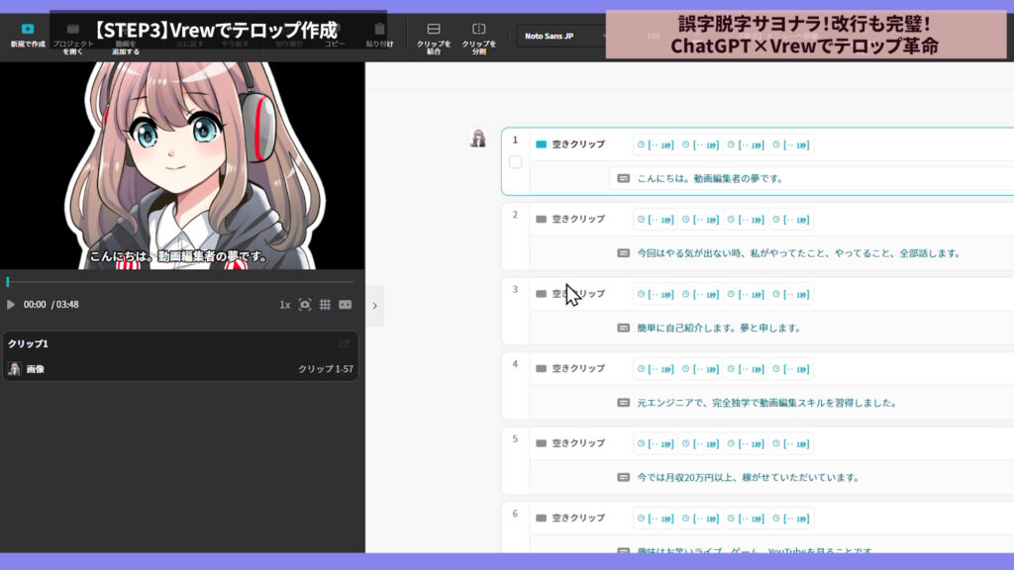The width and height of the screenshot is (1014, 570).
Task: Click the second 1秒 time token in clip 3
Action: pos(701,294)
